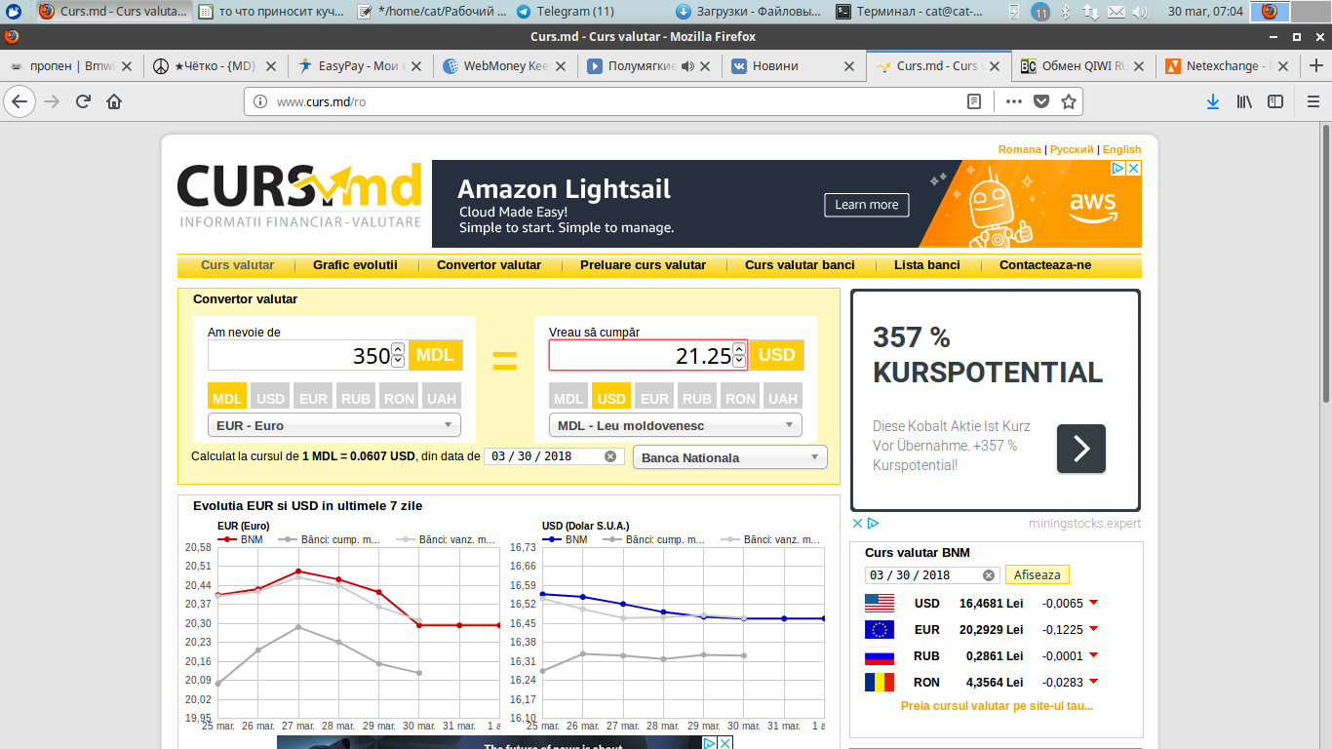Click Learn more in Lightsail ad

click(867, 205)
